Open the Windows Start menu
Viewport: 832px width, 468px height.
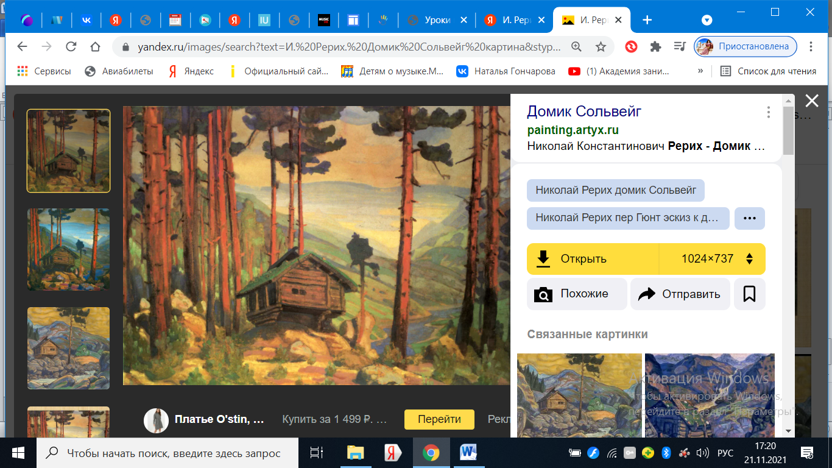(18, 453)
